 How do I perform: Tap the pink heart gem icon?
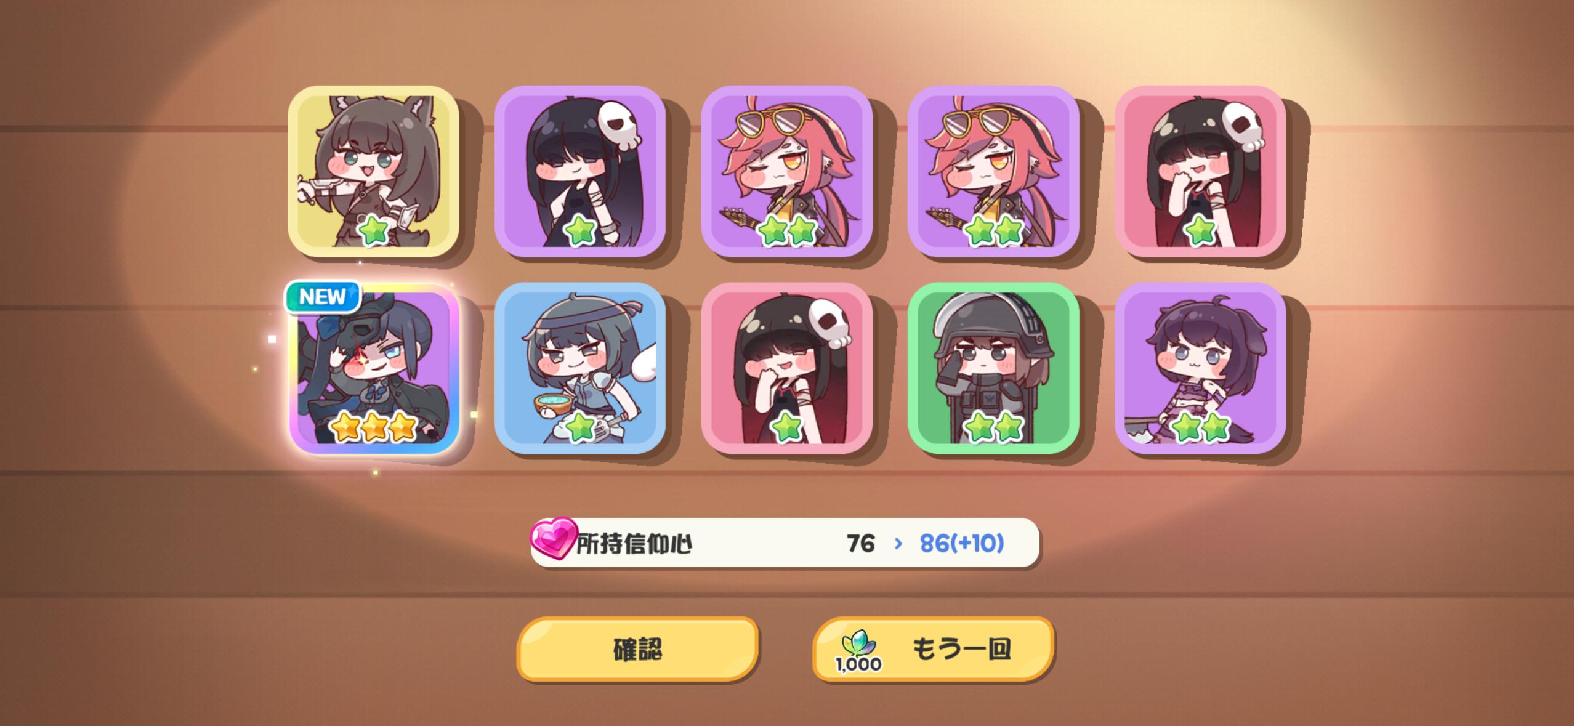coord(554,538)
